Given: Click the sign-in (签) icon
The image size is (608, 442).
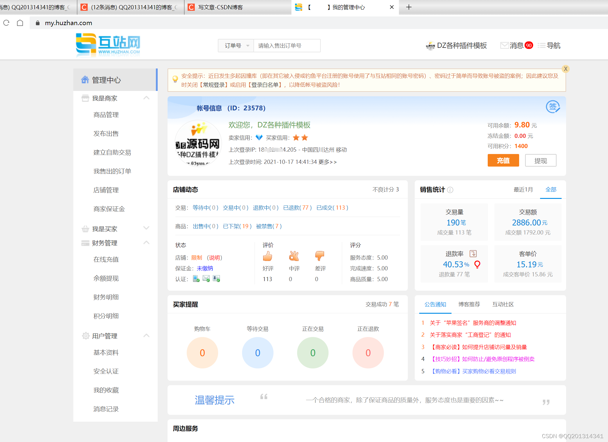Looking at the screenshot, I should tap(553, 107).
